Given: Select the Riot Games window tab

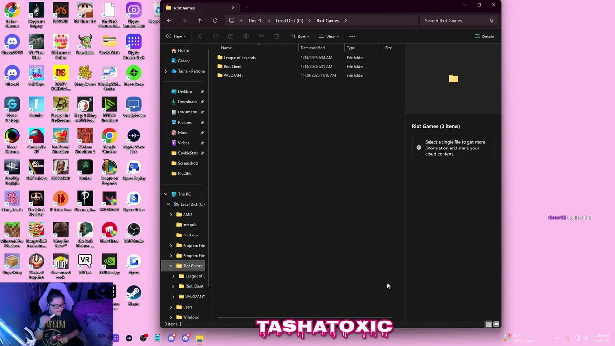Looking at the screenshot, I should [199, 8].
